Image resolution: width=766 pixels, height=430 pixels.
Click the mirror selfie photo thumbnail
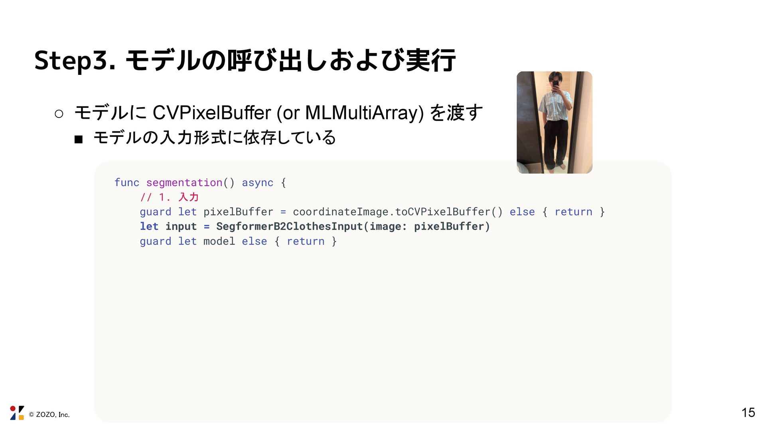[x=554, y=122]
